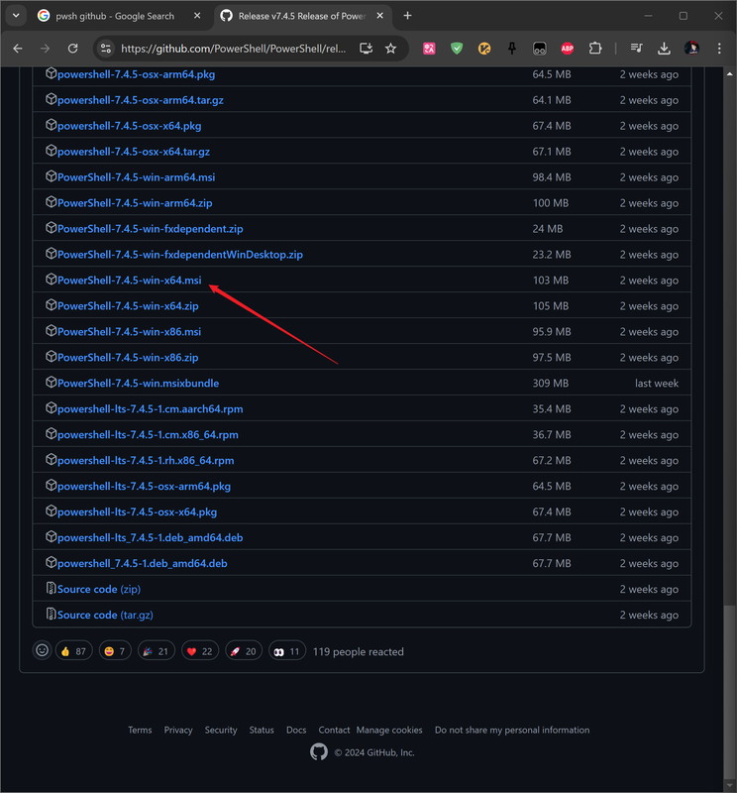Download Source code (zip)
Image resolution: width=737 pixels, height=793 pixels.
[99, 589]
